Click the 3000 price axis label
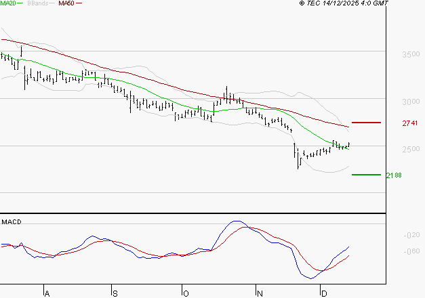Image resolution: width=425 pixels, height=298 pixels. [411, 102]
